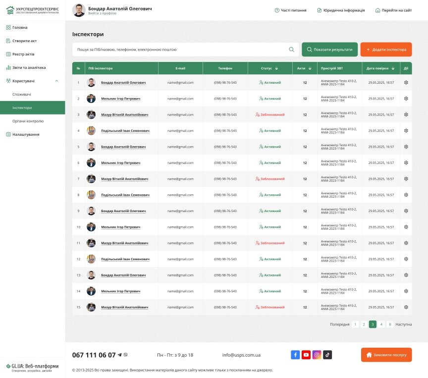428x378 pixels.
Task: Open the Юридична інформація link
Action: point(341,10)
